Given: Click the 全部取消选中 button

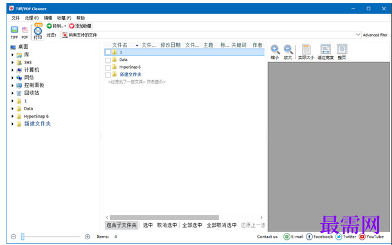Looking at the screenshot, I should (x=222, y=225).
